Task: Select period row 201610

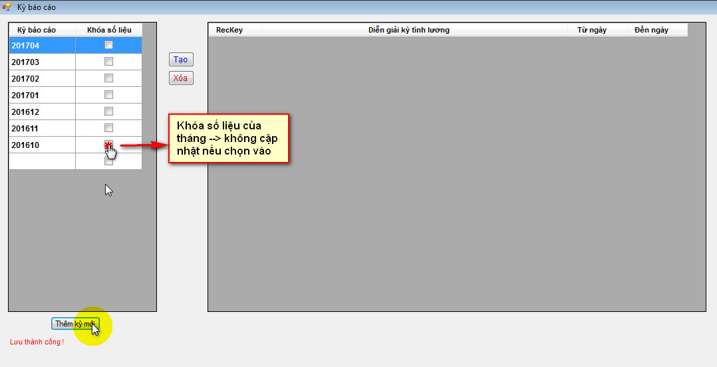Action: (75, 145)
